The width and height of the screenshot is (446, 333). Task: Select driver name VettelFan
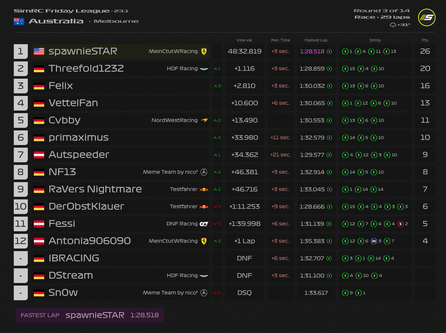pos(73,103)
